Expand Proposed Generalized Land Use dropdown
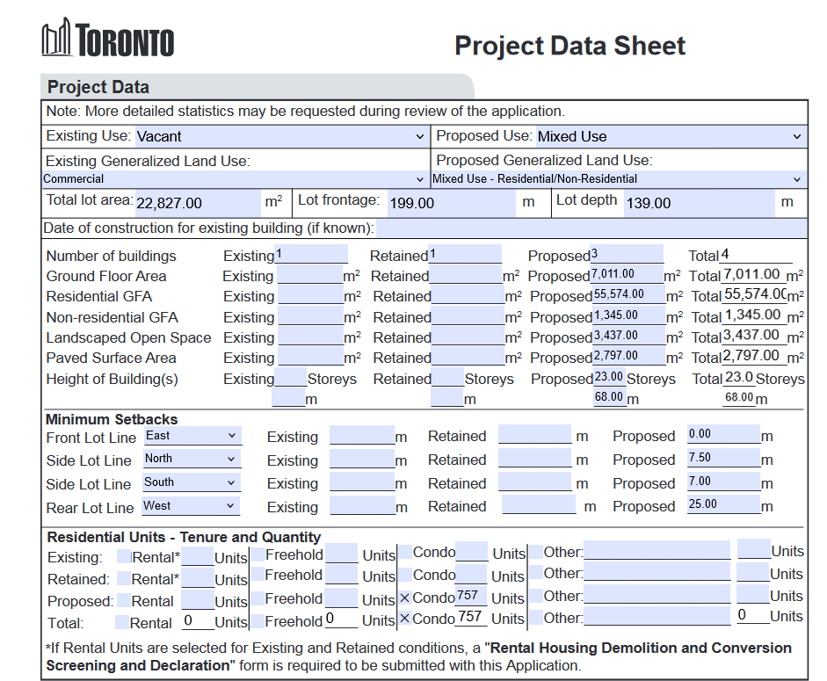Screen dimensions: 827x681 [x=619, y=179]
